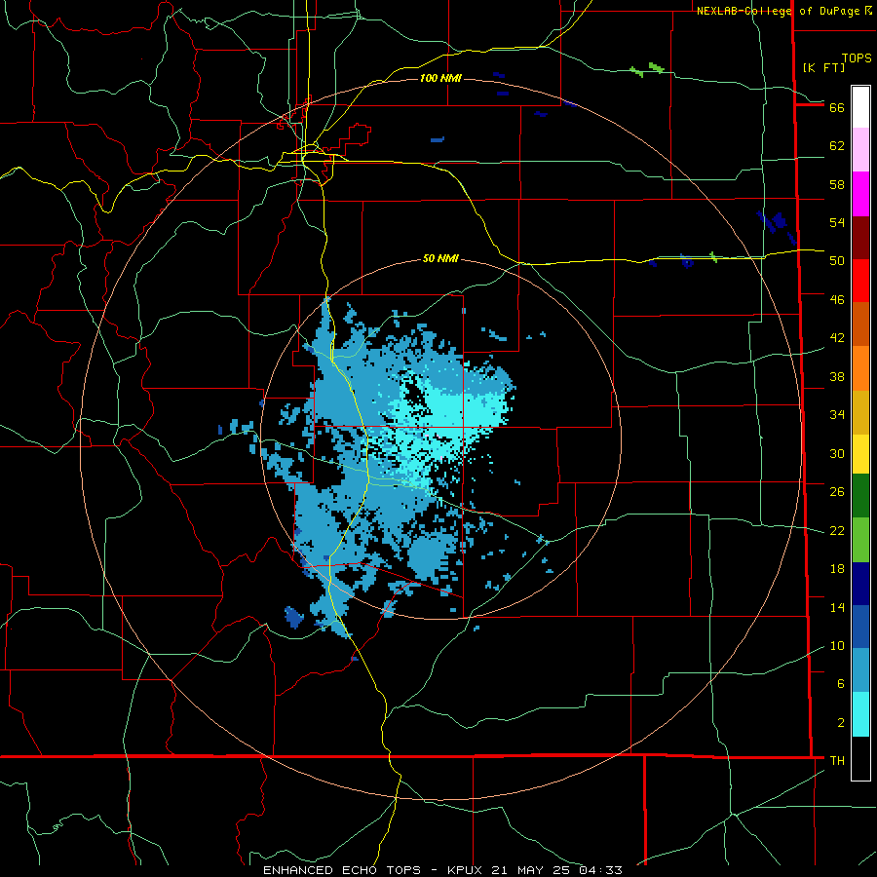Select the gold legend swatch
The height and width of the screenshot is (877, 877).
(x=860, y=412)
